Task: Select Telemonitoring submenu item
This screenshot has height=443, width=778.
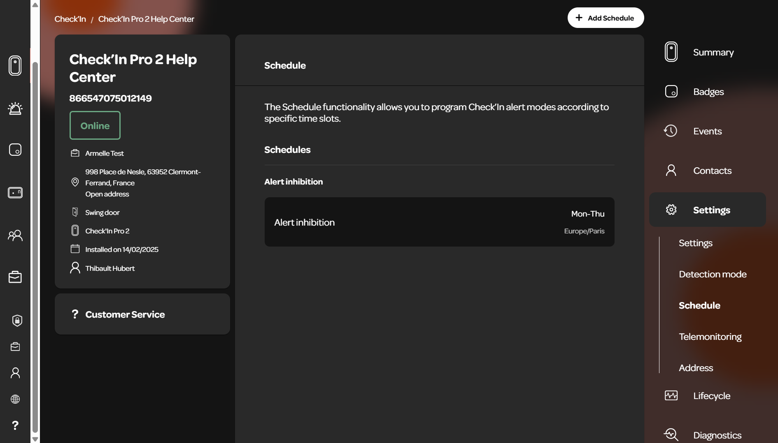Action: (x=710, y=337)
